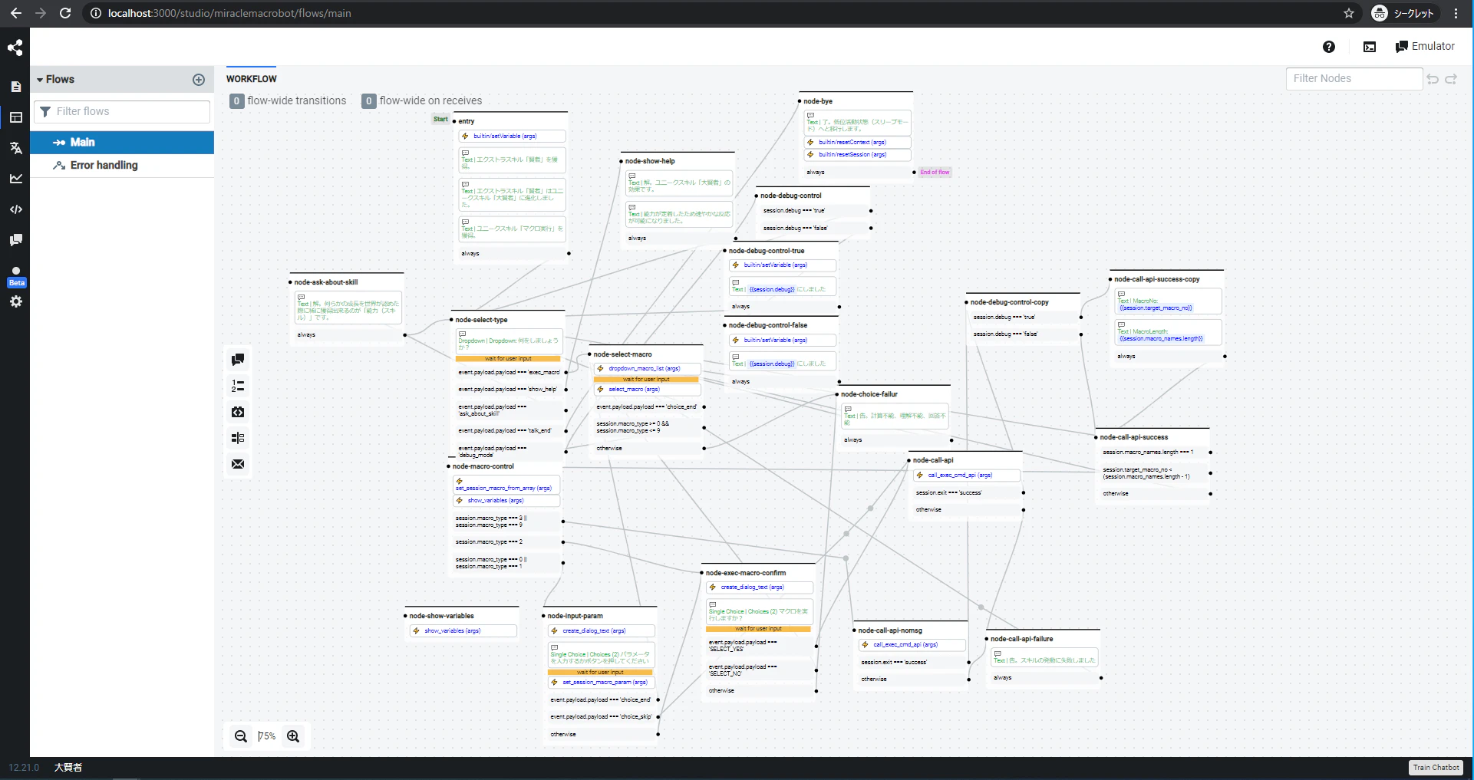Viewport: 1474px width, 780px height.
Task: Open the Emulator panel
Action: (x=1425, y=47)
